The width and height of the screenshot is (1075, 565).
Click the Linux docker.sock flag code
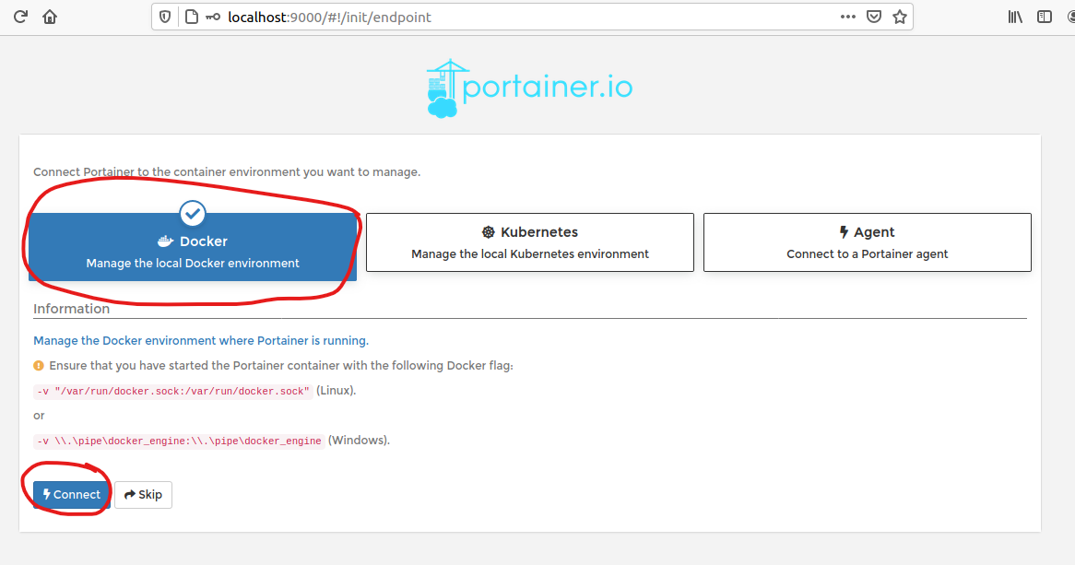173,391
